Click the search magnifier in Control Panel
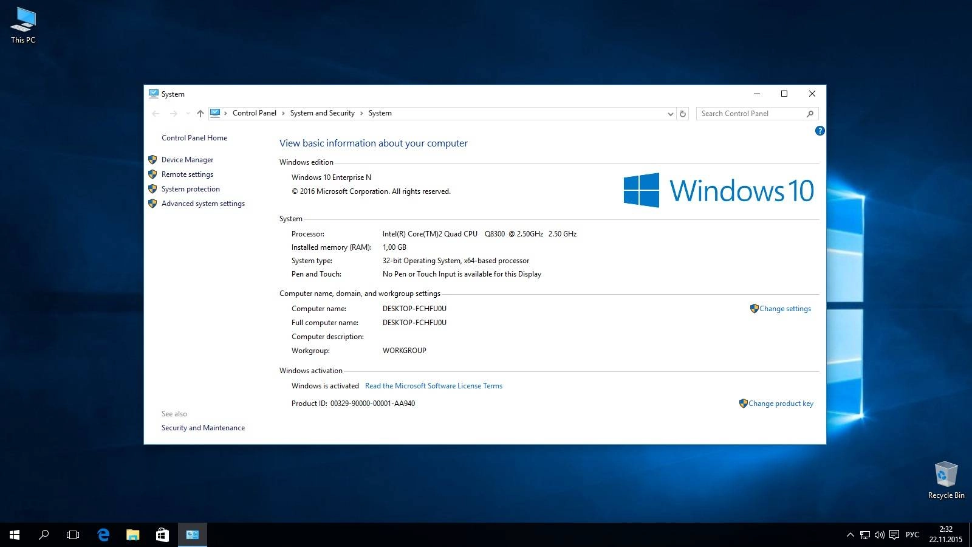This screenshot has width=972, height=547. [x=810, y=114]
